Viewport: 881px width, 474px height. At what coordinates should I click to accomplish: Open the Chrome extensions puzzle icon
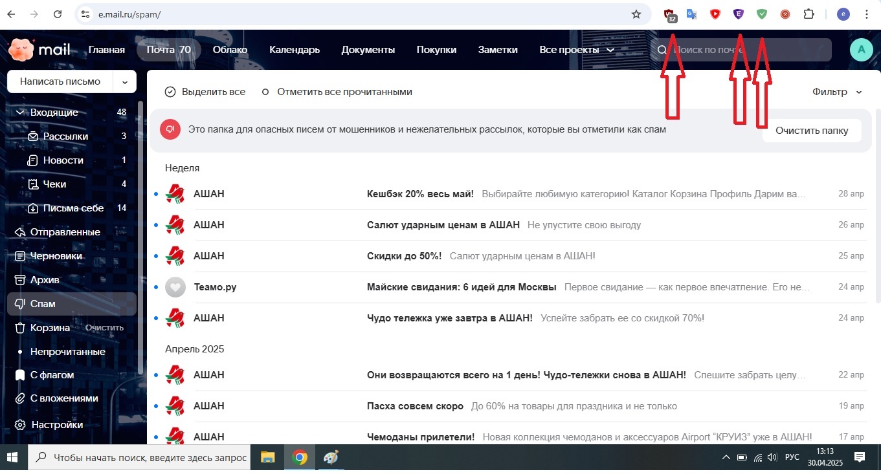coord(809,14)
